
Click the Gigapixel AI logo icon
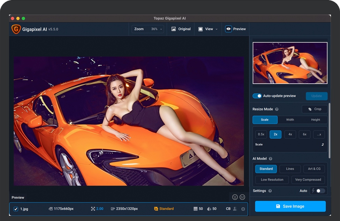pyautogui.click(x=16, y=29)
